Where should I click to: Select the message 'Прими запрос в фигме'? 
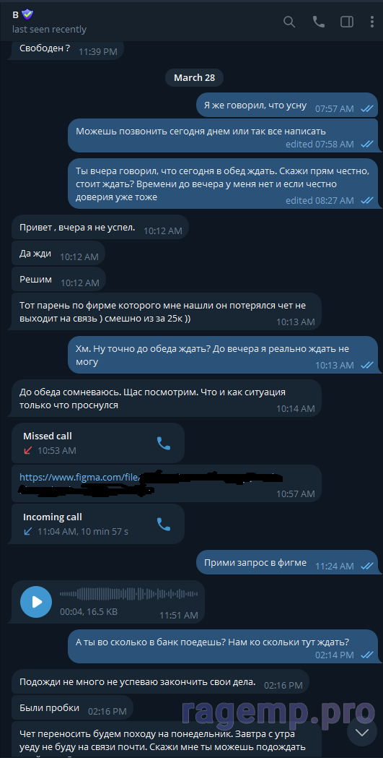coord(255,561)
